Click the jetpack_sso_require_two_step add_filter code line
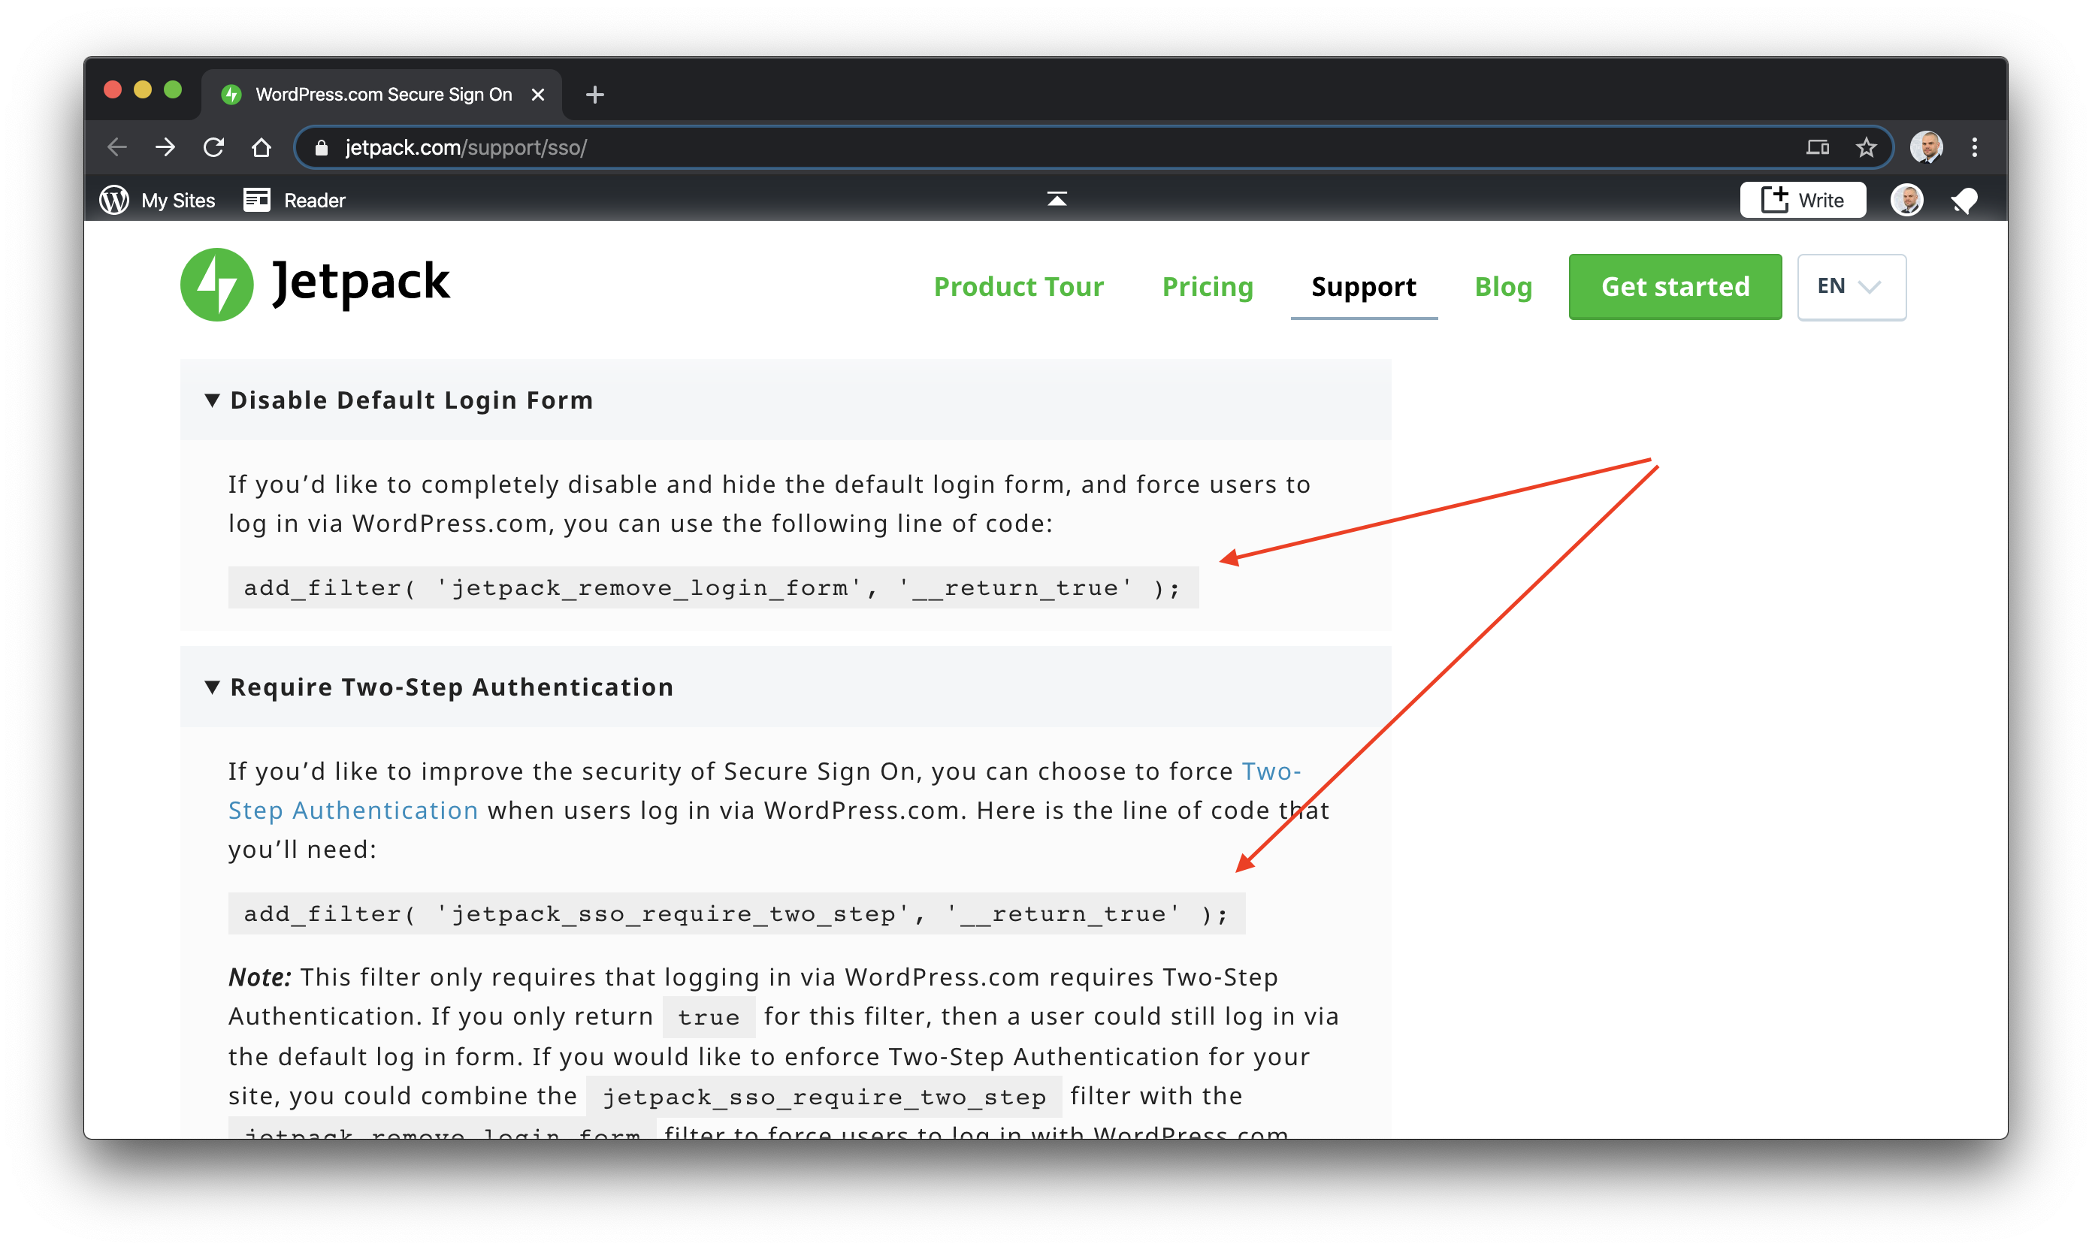The width and height of the screenshot is (2092, 1250). [736, 913]
